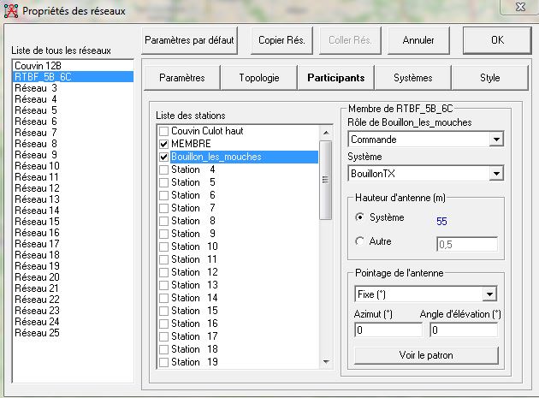
Task: Select the Autre antenna height radio button
Action: [x=359, y=241]
